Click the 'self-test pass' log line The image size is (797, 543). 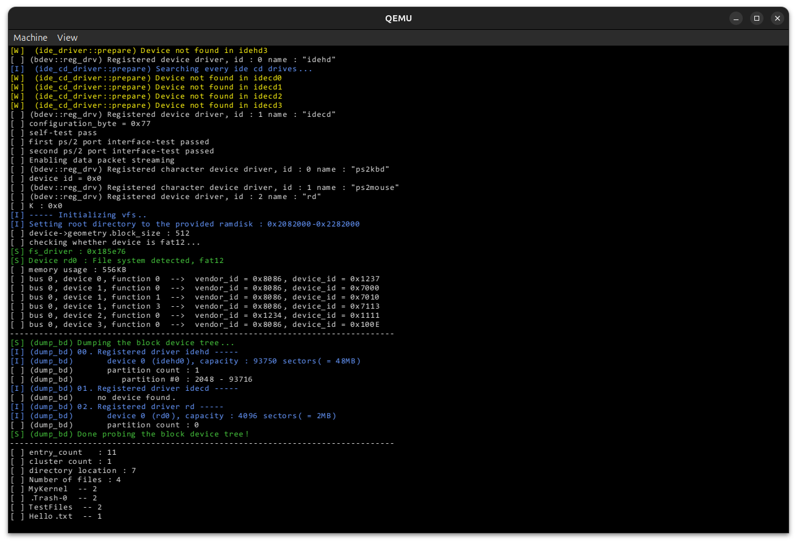tap(63, 133)
